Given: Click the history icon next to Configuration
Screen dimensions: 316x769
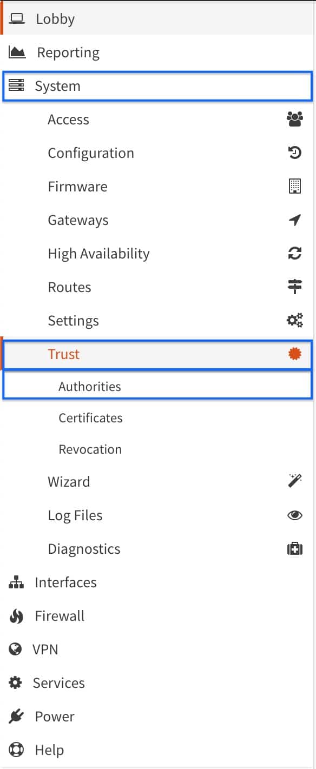Looking at the screenshot, I should pyautogui.click(x=294, y=153).
